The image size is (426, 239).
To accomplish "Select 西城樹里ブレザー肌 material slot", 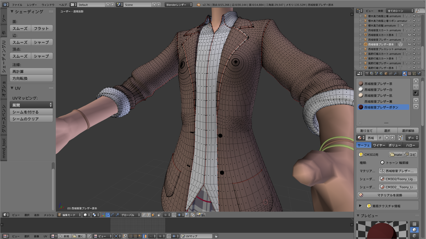I will [x=383, y=95].
